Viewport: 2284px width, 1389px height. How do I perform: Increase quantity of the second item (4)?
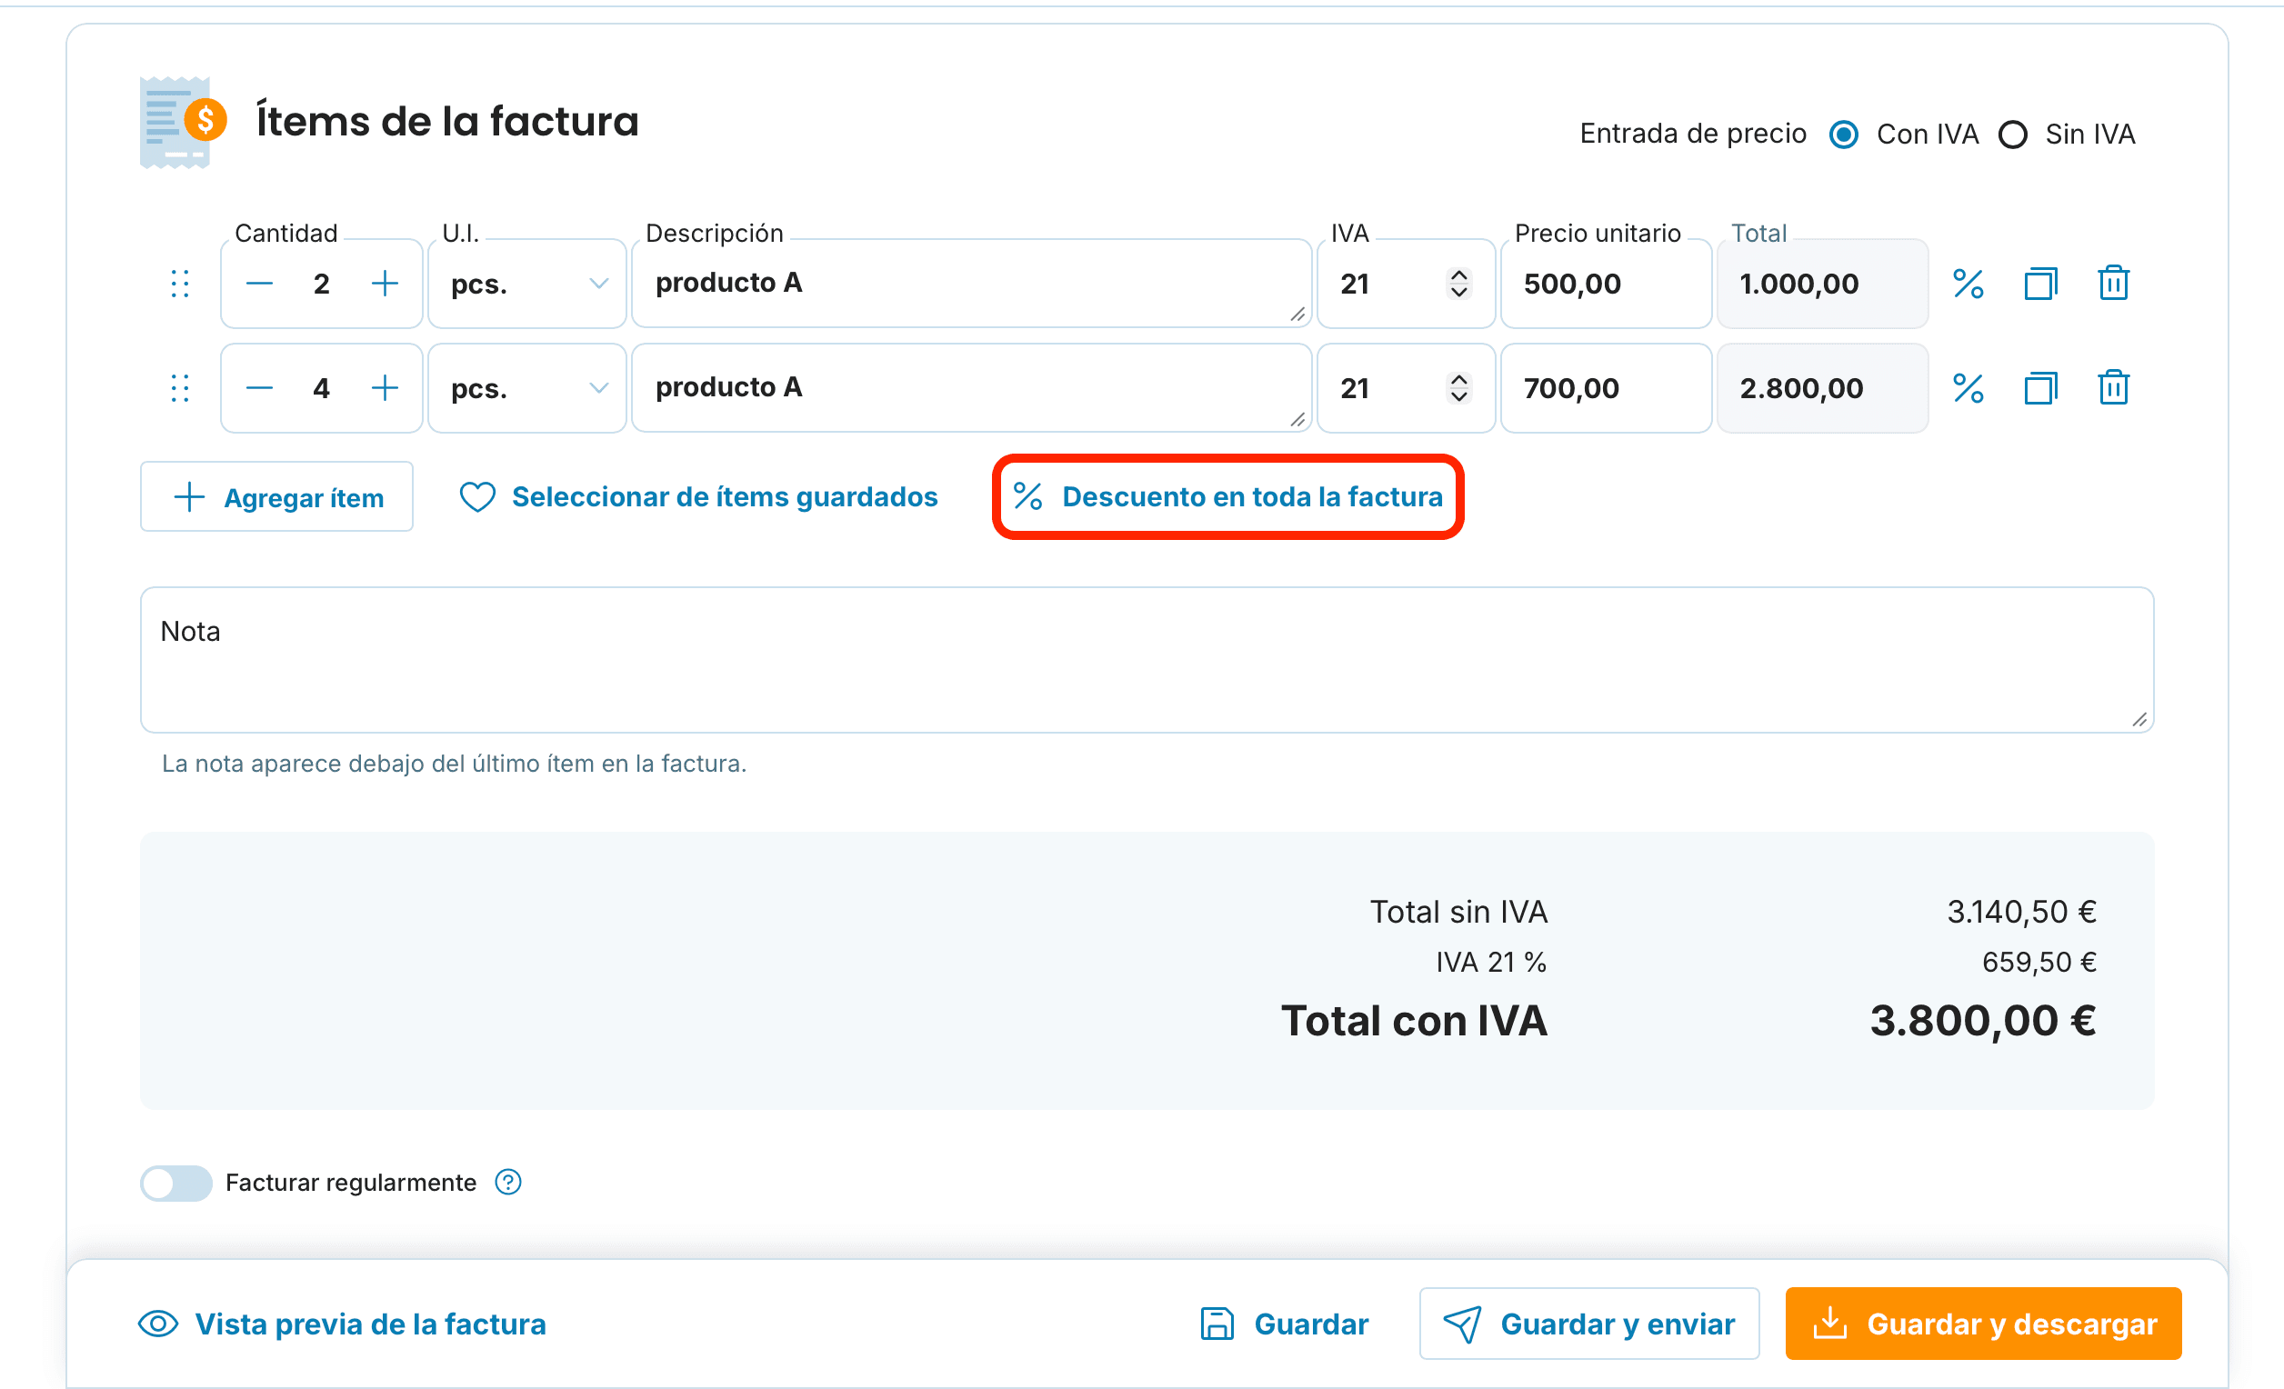pyautogui.click(x=385, y=388)
